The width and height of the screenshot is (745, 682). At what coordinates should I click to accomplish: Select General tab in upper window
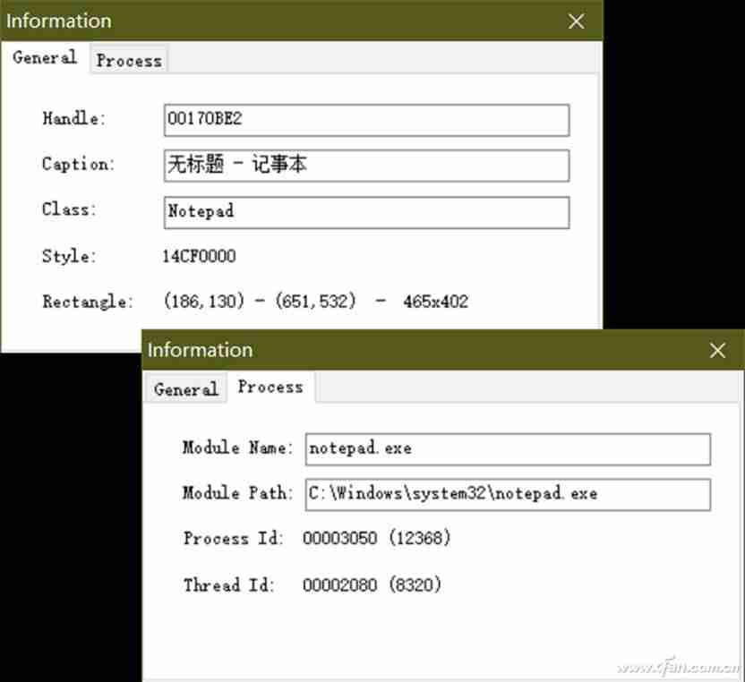point(45,57)
